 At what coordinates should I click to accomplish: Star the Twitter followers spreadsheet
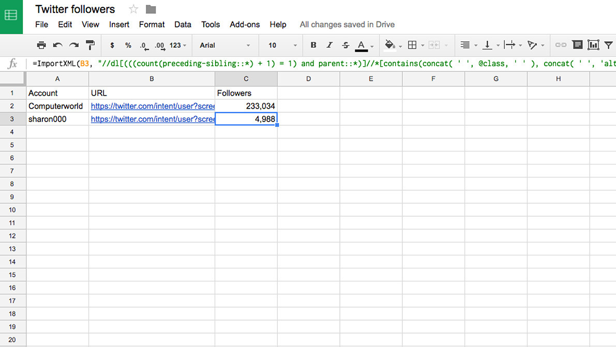tap(133, 9)
